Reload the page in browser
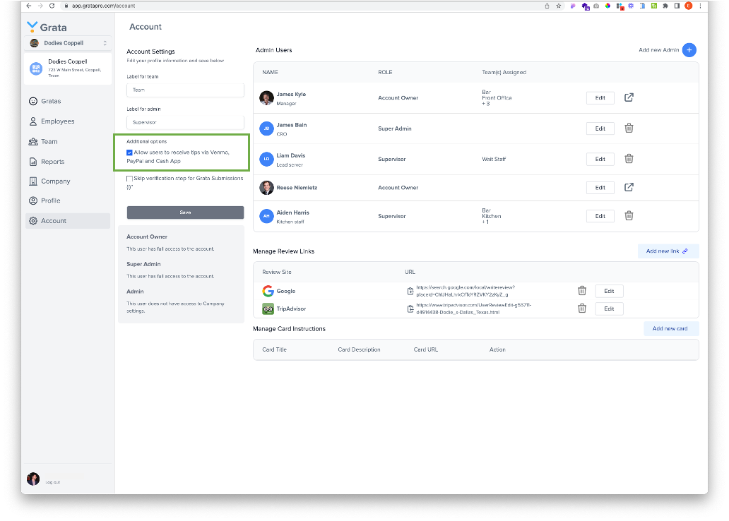Image resolution: width=729 pixels, height=521 pixels. (x=52, y=6)
